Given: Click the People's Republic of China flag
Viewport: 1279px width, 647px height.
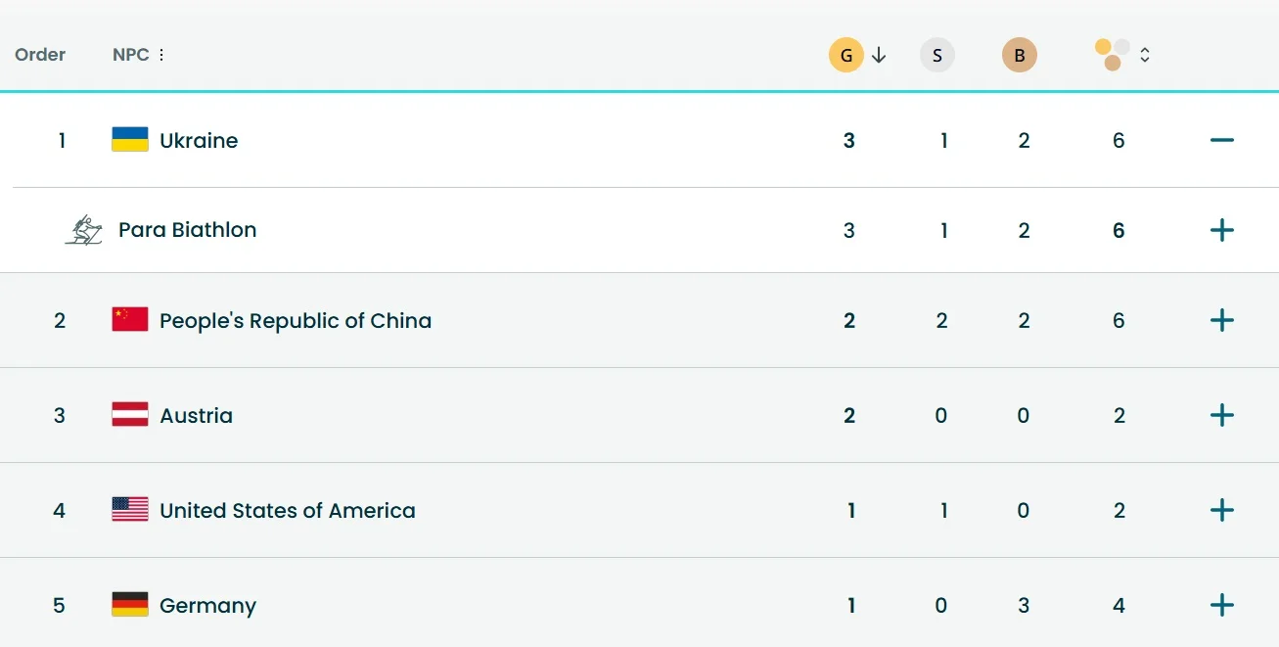Looking at the screenshot, I should click(130, 320).
